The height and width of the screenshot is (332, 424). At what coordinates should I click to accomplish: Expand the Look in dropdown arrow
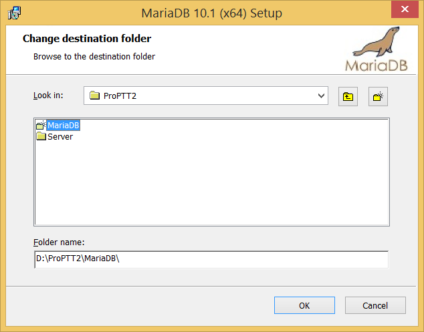[x=320, y=96]
